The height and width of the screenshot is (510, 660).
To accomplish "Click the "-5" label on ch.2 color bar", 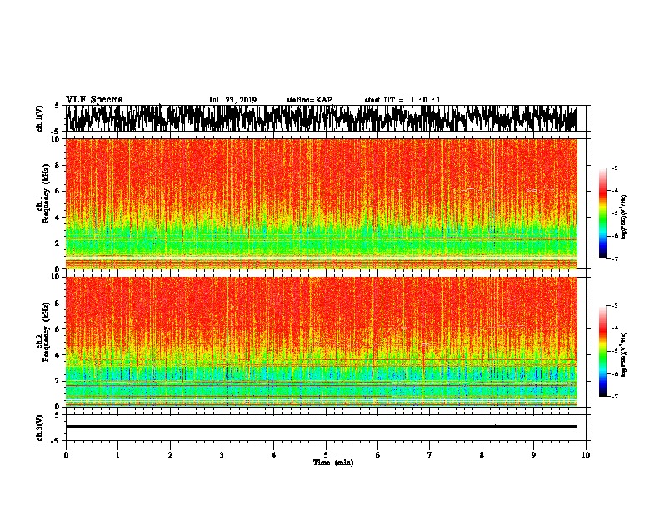I will click(614, 351).
